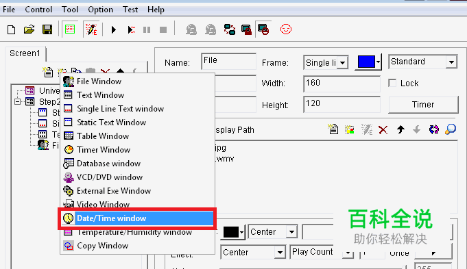Image resolution: width=467 pixels, height=269 pixels.
Task: Open the File menu
Action: [9, 10]
